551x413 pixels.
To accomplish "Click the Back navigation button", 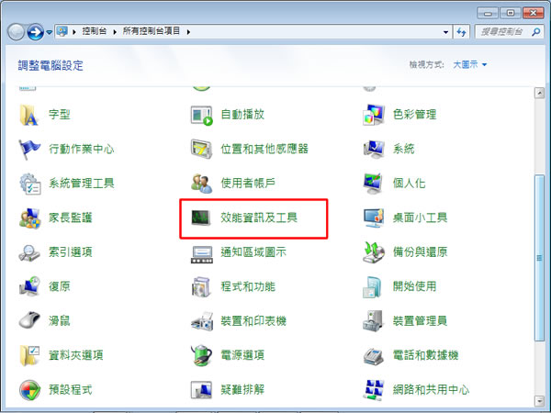I will point(16,32).
